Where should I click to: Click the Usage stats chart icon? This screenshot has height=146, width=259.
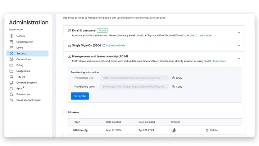pos(11,71)
